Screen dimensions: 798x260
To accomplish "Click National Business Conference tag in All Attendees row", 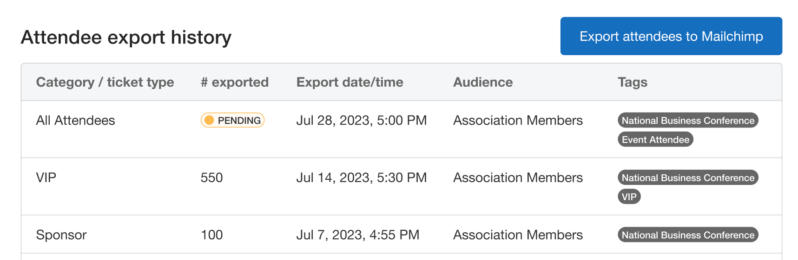I will coord(687,120).
